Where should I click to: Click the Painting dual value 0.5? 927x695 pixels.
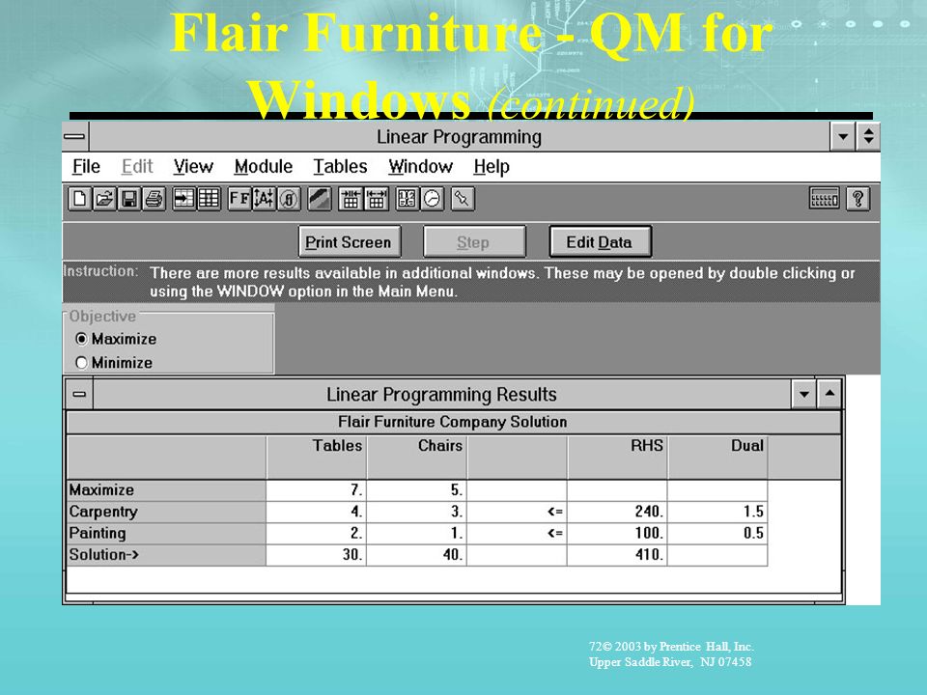[718, 533]
